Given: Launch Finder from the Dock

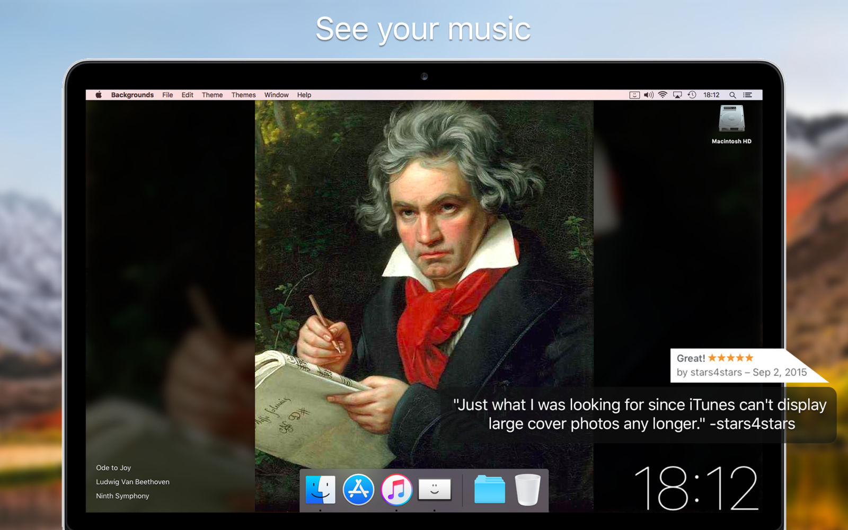Looking at the screenshot, I should 320,489.
